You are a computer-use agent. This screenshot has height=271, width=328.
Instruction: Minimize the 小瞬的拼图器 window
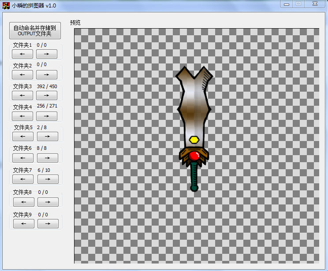287,4
